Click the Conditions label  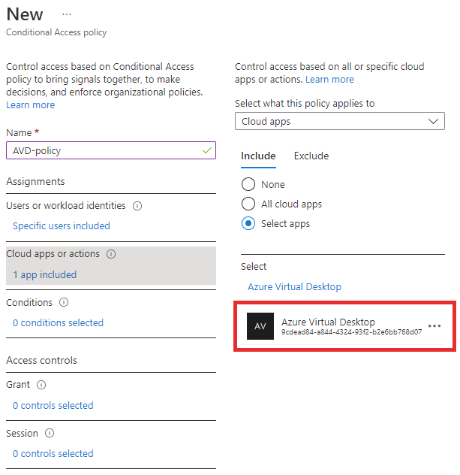pos(29,303)
